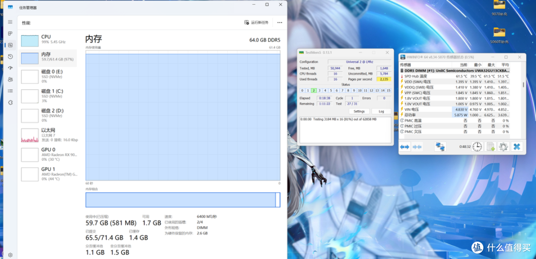Select the 5060Ti补充 desktop folder icon
Viewport: 536px width, 259px height.
[x=499, y=36]
